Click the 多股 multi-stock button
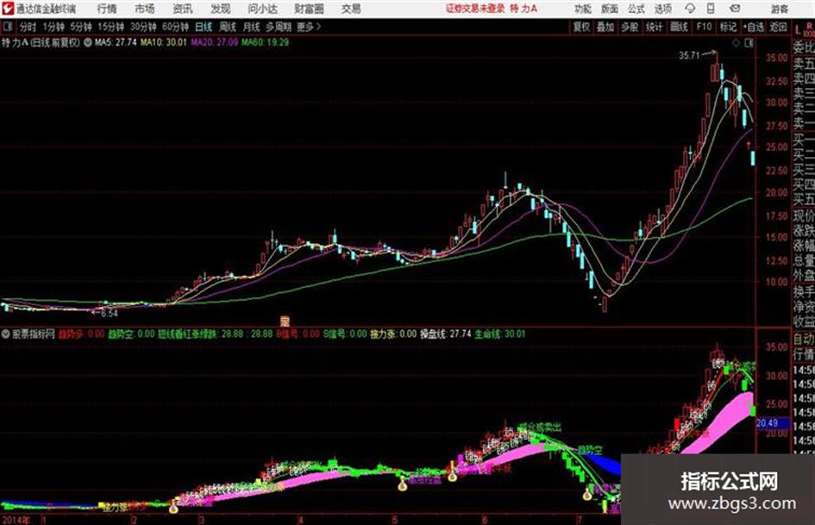Screen dimensions: 815x525 point(630,27)
